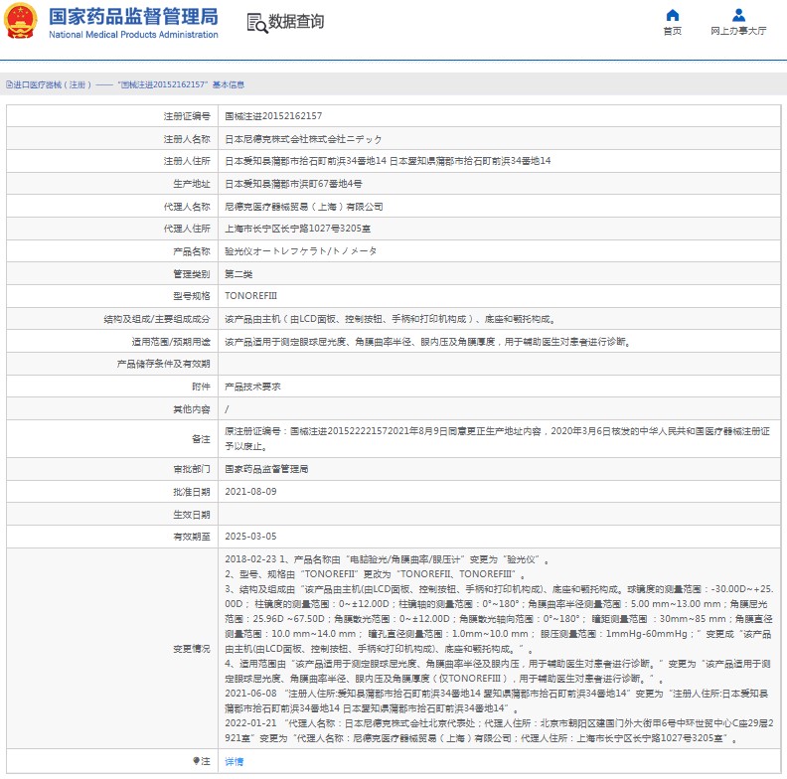Viewport: 787px width, 779px height.
Task: Click the 审批部门 label
Action: (191, 469)
